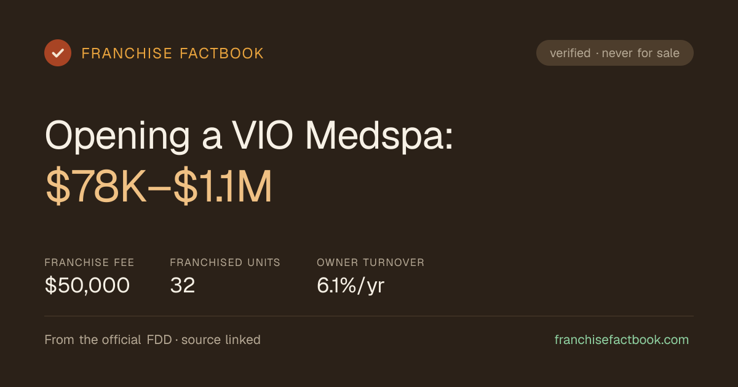This screenshot has height=387, width=738.
Task: Click the FRANCHISE FACTBOOK brand name
Action: point(173,53)
